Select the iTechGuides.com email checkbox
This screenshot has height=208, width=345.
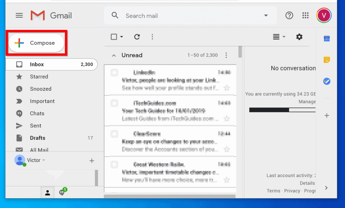[114, 103]
